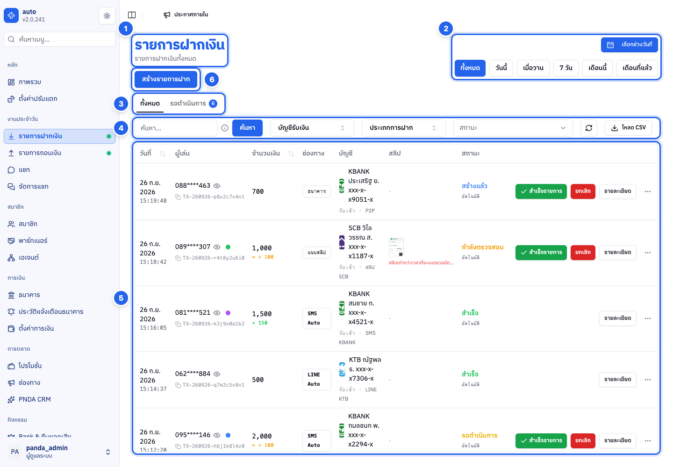This screenshot has width=673, height=467.
Task: Expand the บัญชีรับเงิน dropdown filter
Action: [312, 128]
